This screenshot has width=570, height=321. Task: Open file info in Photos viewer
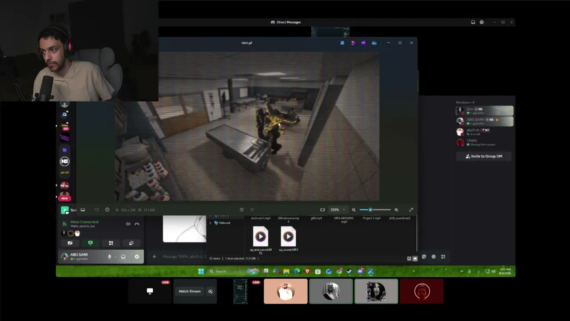tap(107, 210)
